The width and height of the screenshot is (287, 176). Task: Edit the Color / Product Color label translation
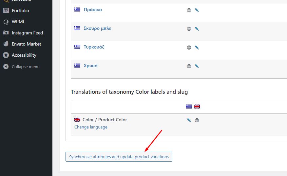pos(189,120)
